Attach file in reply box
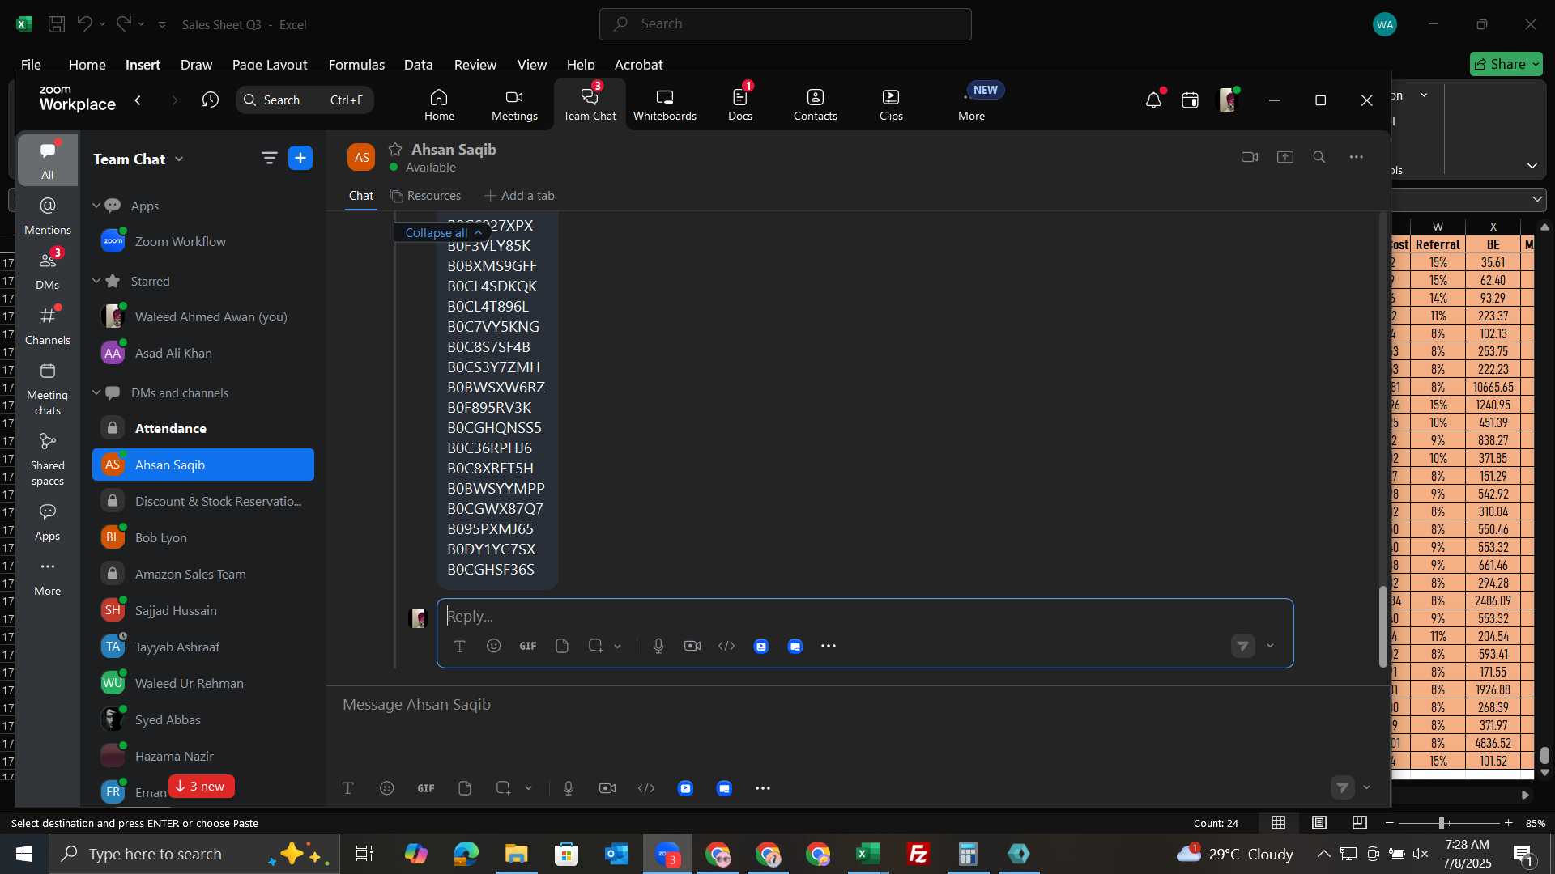1555x874 pixels. (x=562, y=646)
